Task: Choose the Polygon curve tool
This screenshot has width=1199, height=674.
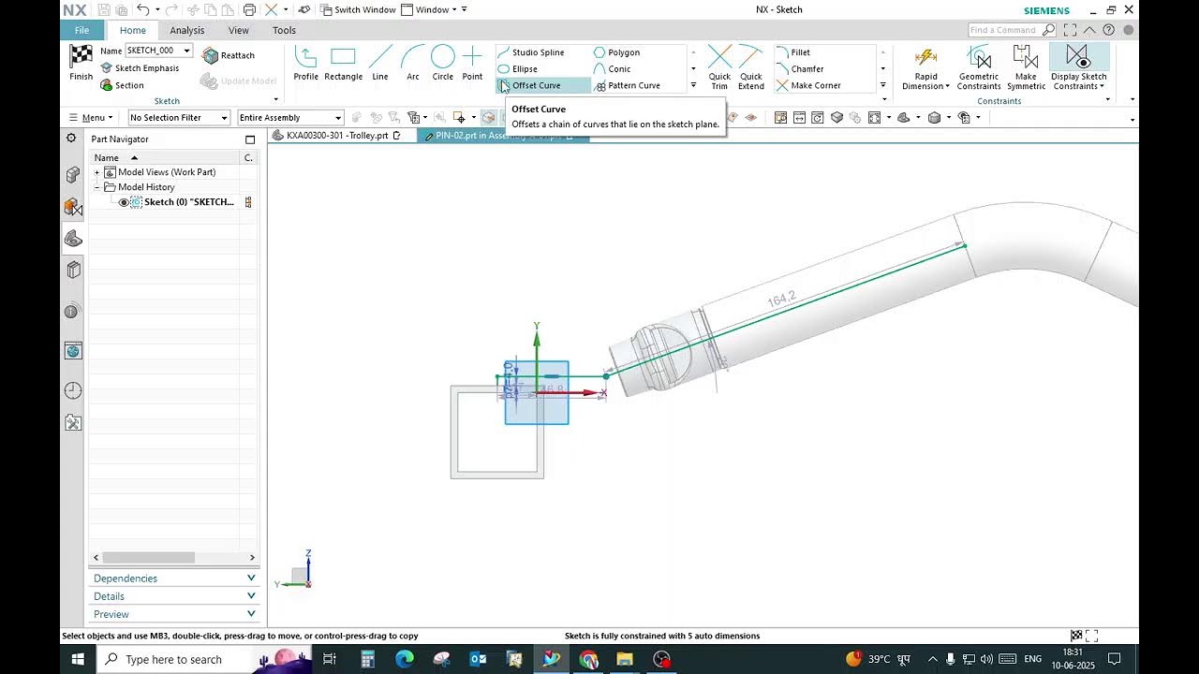Action: 616,52
